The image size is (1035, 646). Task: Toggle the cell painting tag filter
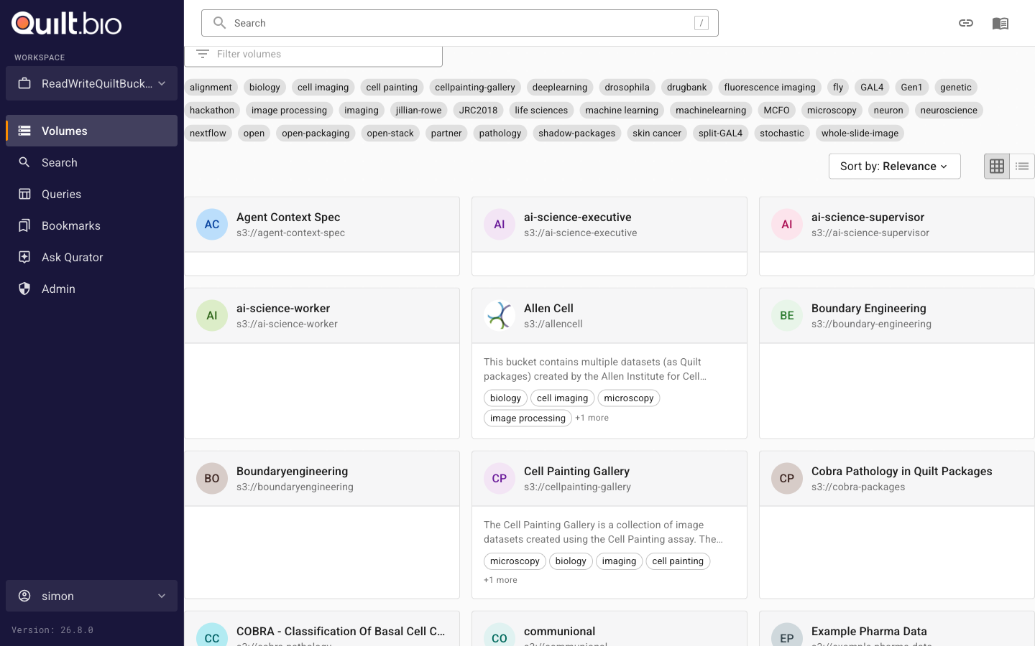(x=392, y=87)
